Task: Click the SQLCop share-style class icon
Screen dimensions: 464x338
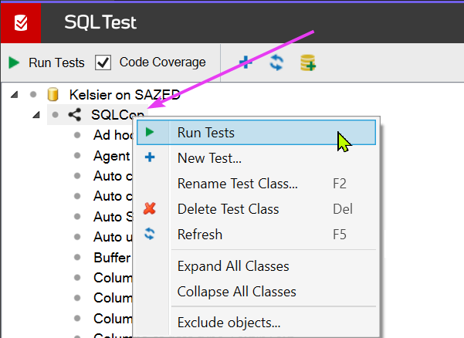Action: tap(75, 115)
